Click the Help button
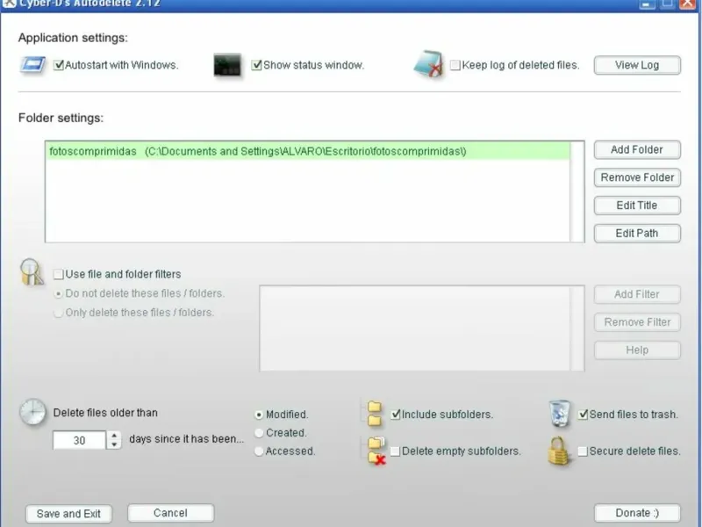Screen dimensions: 702x527 tap(637, 350)
